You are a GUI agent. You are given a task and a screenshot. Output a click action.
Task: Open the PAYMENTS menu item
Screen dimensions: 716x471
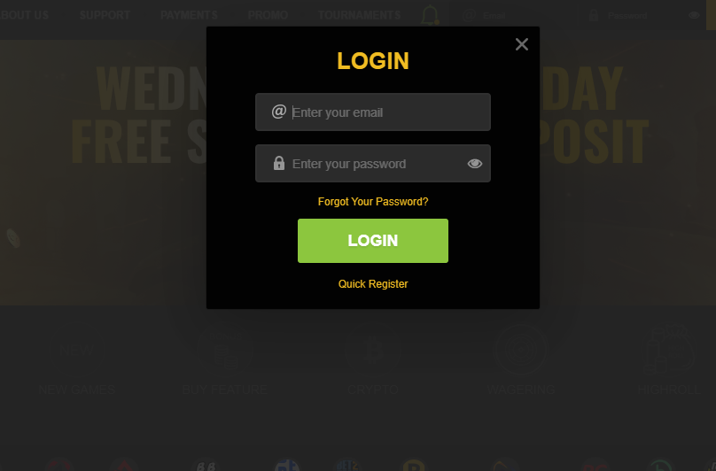point(189,15)
